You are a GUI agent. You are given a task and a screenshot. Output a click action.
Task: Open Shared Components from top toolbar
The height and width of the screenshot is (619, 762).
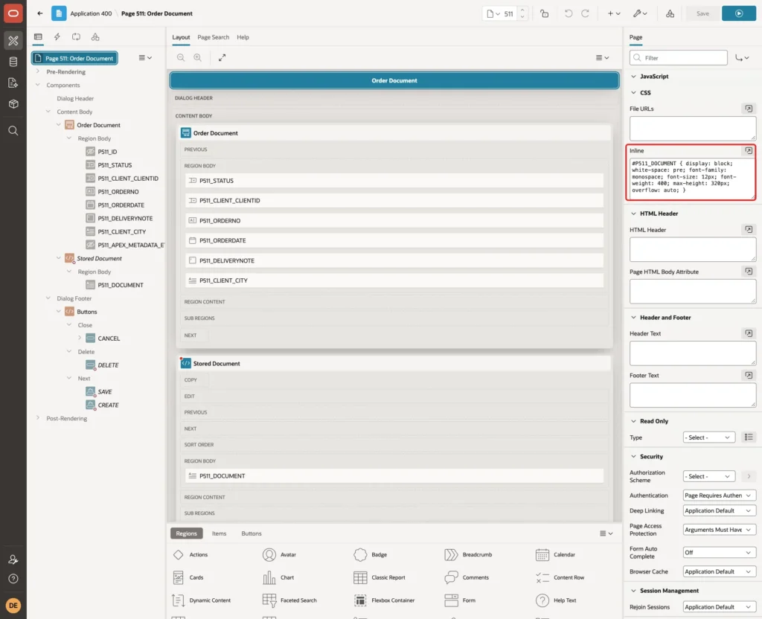click(x=670, y=13)
